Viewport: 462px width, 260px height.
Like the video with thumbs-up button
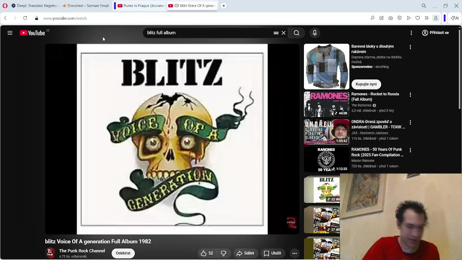(x=207, y=253)
